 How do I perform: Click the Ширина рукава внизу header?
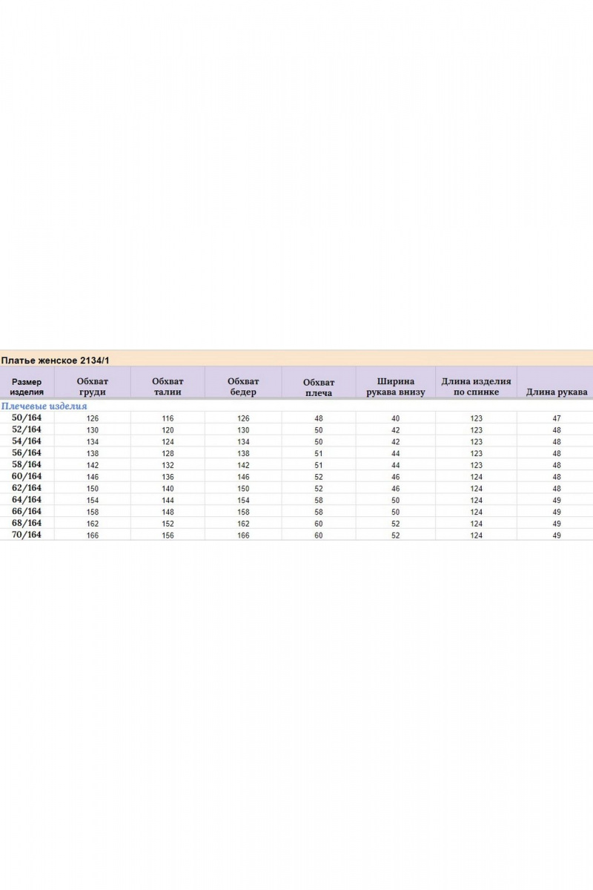[x=395, y=386]
